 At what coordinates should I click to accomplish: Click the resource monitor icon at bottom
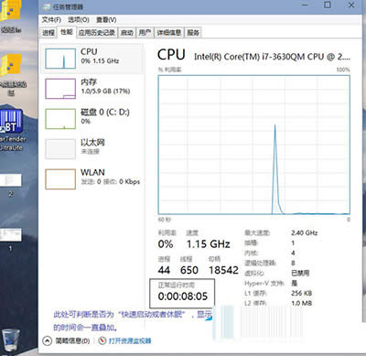(x=102, y=340)
